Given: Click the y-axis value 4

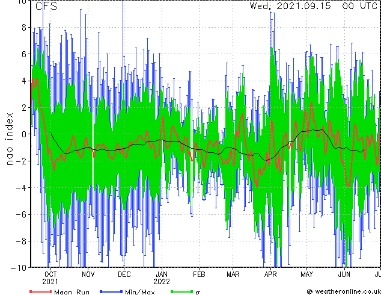Looking at the screenshot, I should [x=24, y=81].
